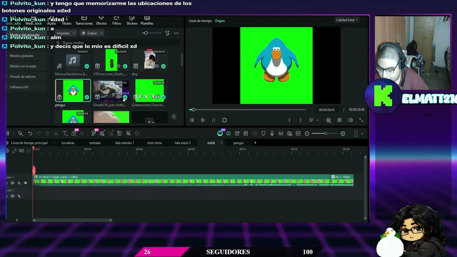Mute the Audio 1 track speaker
Screen dimensions: 457x257
pyautogui.click(x=12, y=196)
